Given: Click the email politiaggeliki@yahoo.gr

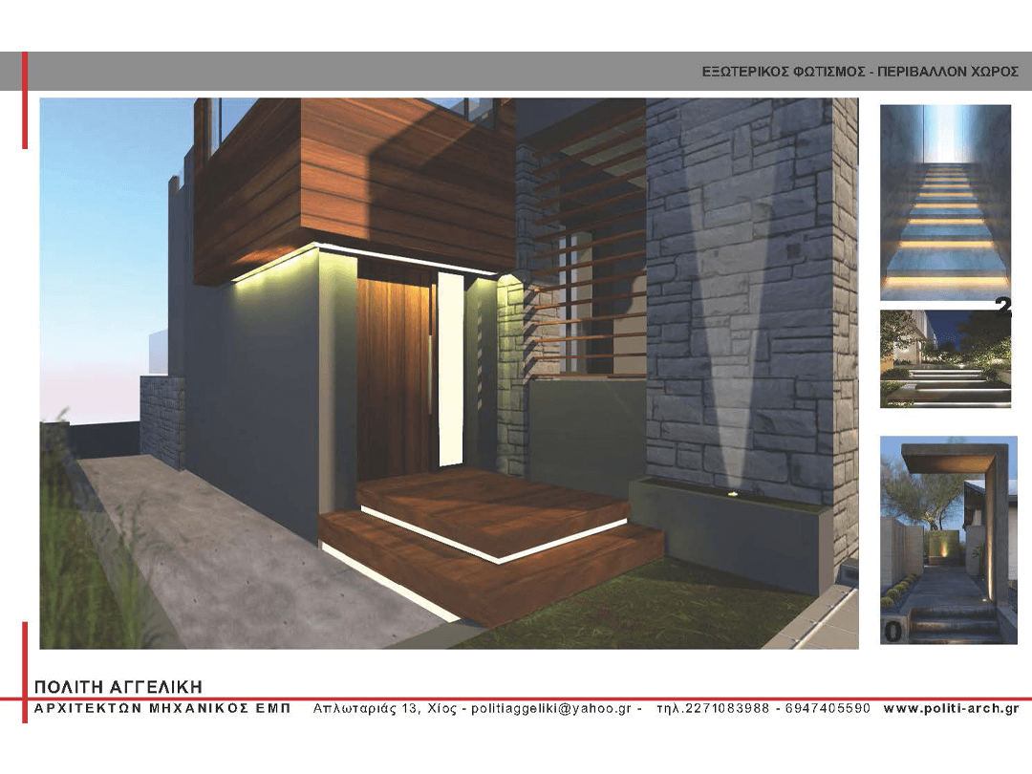Looking at the screenshot, I should pos(551,709).
